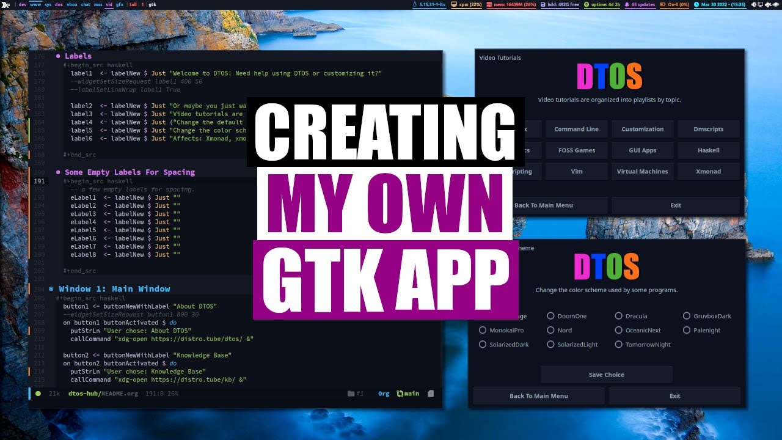This screenshot has width=782, height=440.
Task: Click the current line number "191" in the gutter
Action: click(x=39, y=182)
